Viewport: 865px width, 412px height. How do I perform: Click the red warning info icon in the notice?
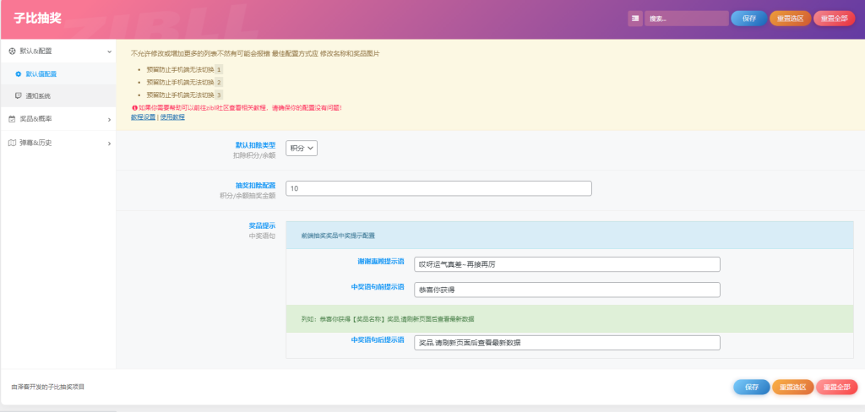tap(133, 108)
